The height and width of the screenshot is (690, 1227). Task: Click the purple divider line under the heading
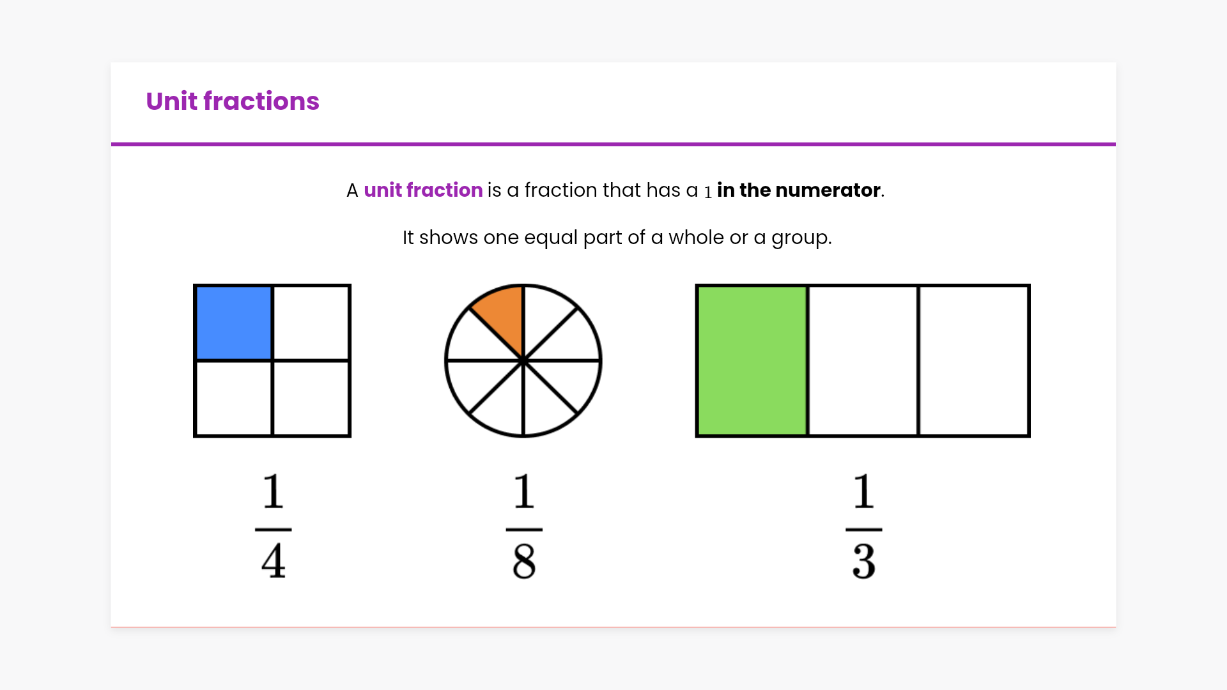point(613,144)
